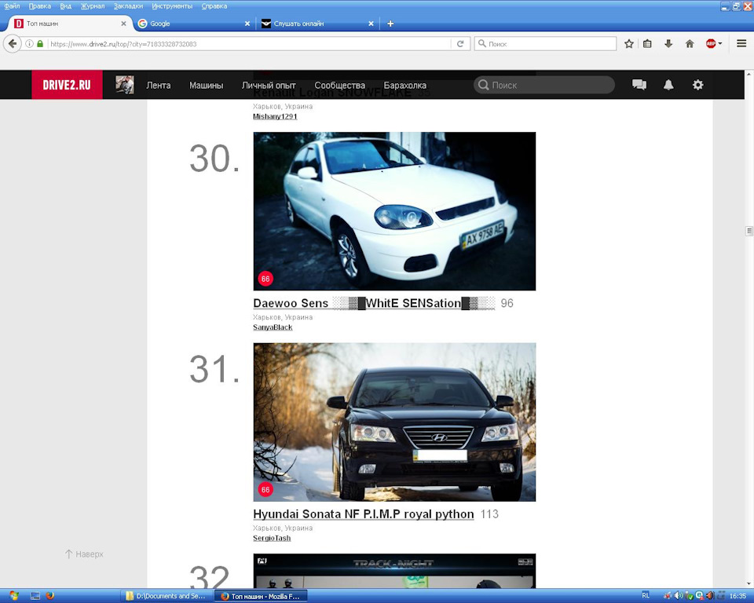Go to the Машины section
754x603 pixels.
207,85
